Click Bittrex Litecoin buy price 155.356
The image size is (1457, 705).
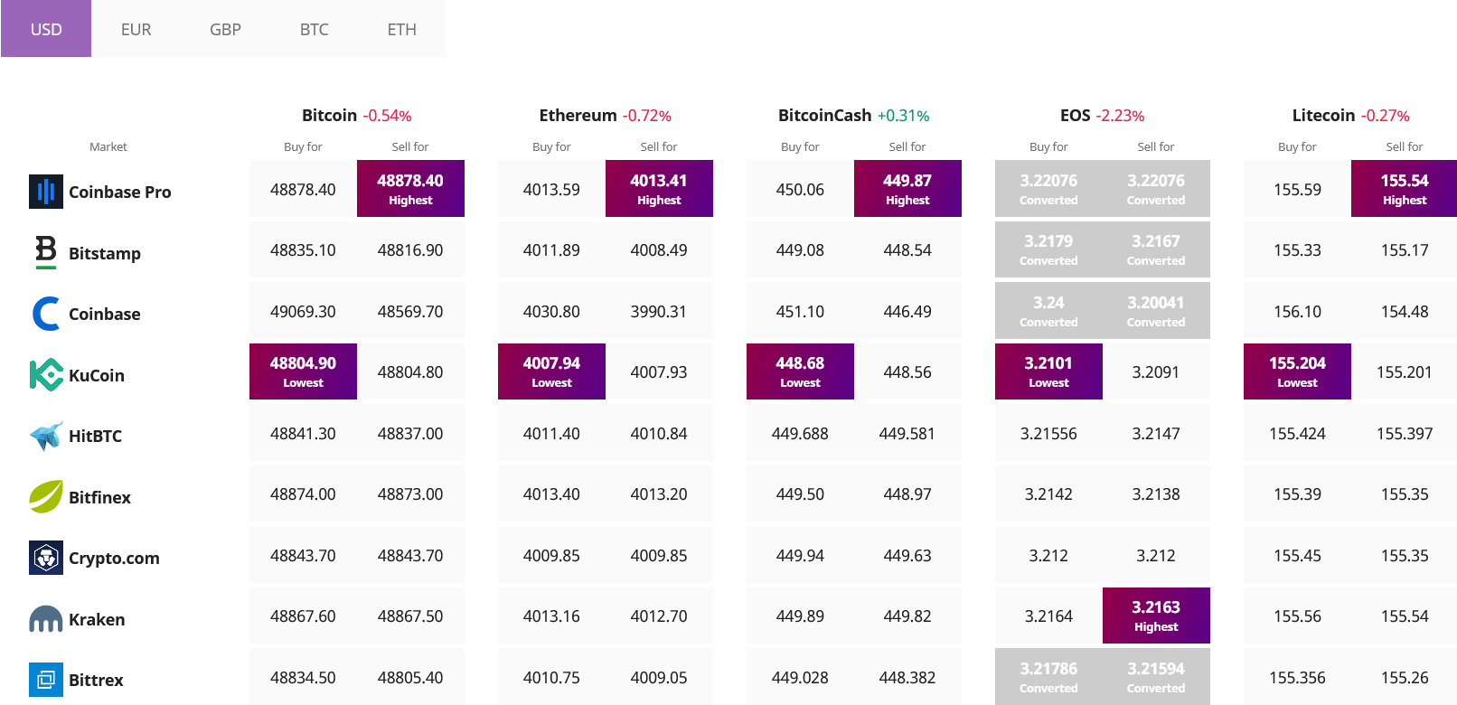1297,677
